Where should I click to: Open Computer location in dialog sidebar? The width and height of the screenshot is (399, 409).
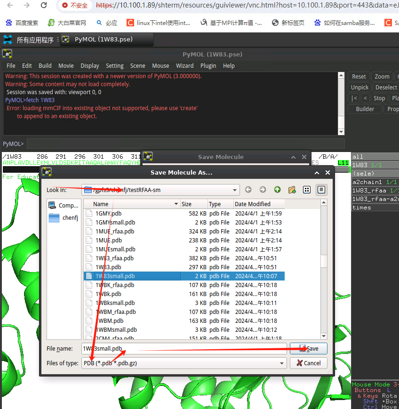(x=63, y=205)
